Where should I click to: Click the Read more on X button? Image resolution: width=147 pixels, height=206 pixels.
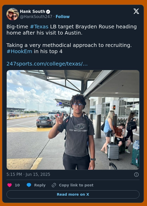click(73, 194)
